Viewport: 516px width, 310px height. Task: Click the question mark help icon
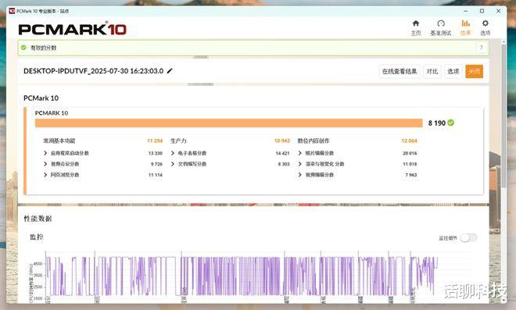[481, 48]
